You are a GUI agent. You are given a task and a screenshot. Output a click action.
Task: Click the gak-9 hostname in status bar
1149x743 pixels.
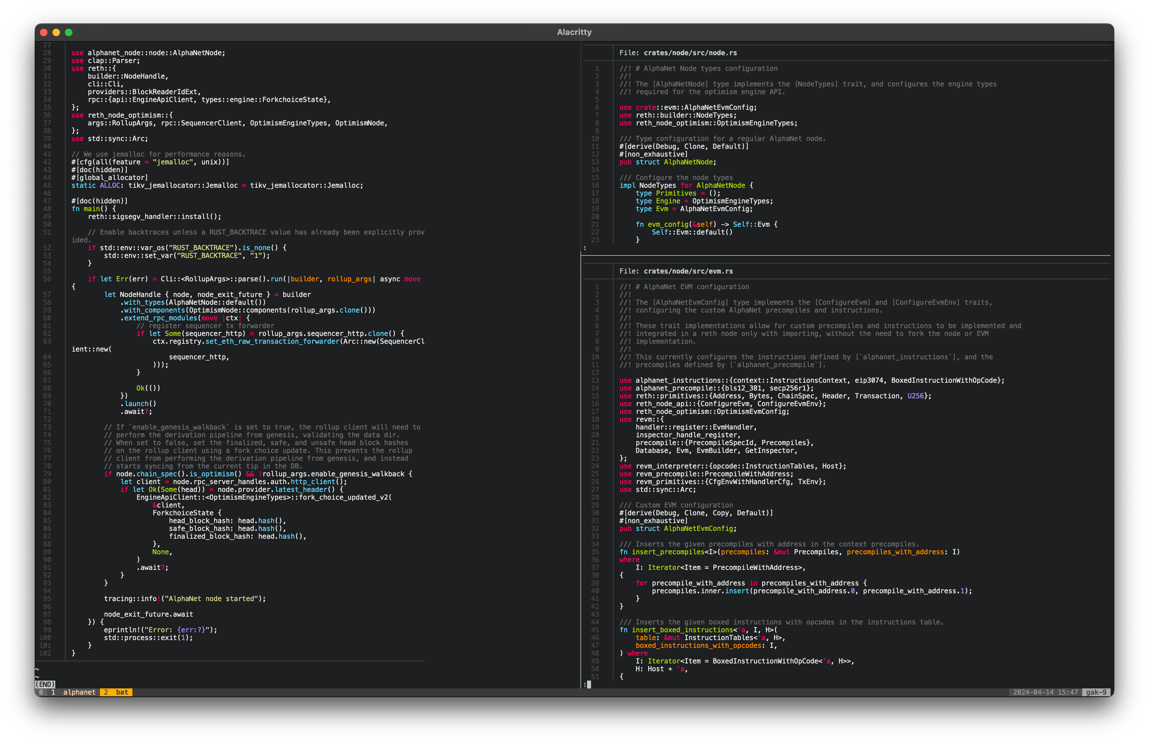click(1096, 692)
